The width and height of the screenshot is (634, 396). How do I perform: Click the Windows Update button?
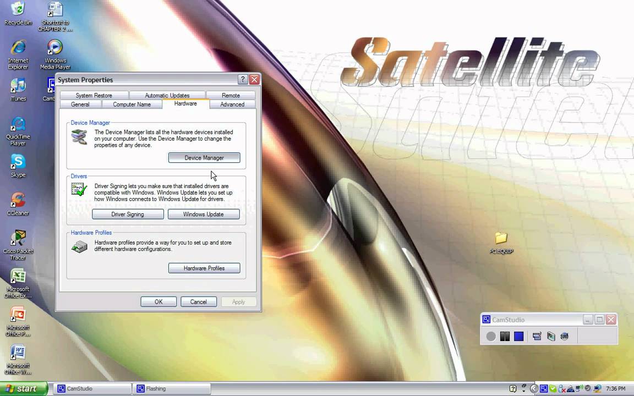click(204, 214)
